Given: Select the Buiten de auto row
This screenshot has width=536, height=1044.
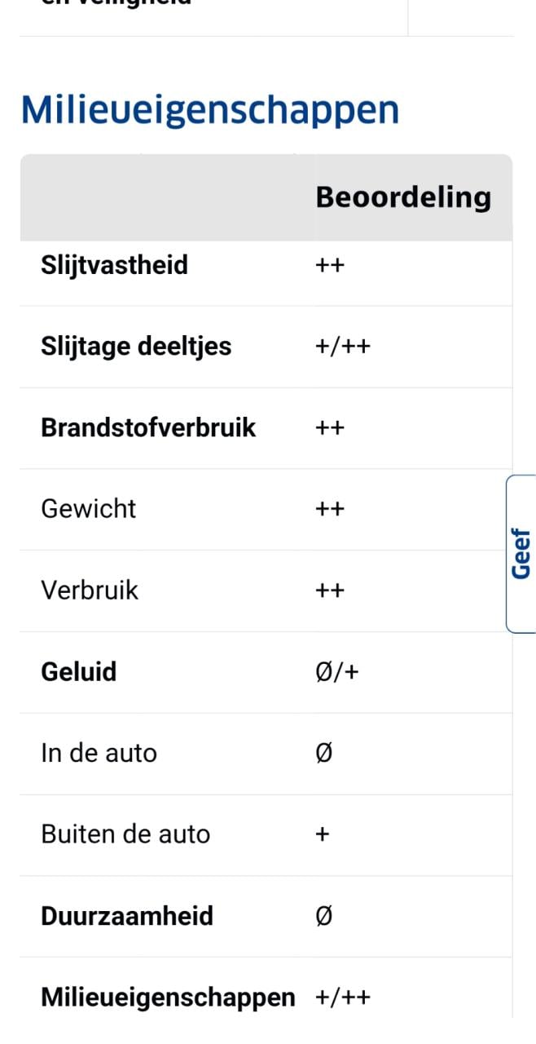Looking at the screenshot, I should tap(125, 834).
